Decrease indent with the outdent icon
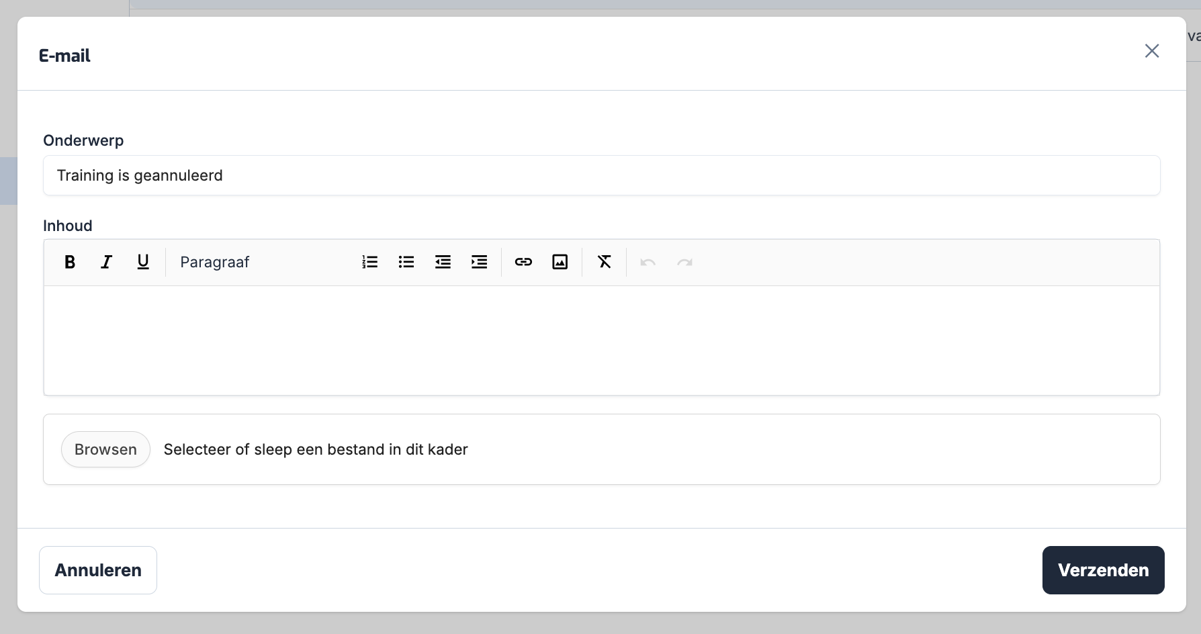Image resolution: width=1201 pixels, height=634 pixels. 443,262
